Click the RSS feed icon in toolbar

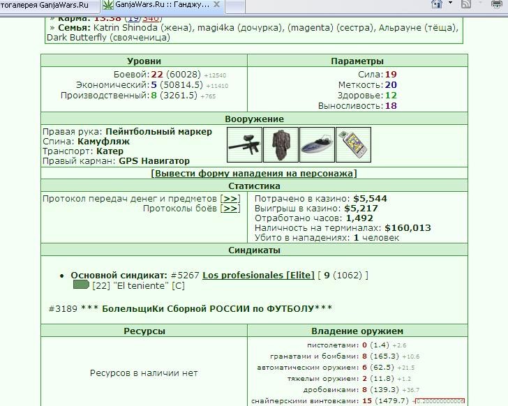[466, 4]
